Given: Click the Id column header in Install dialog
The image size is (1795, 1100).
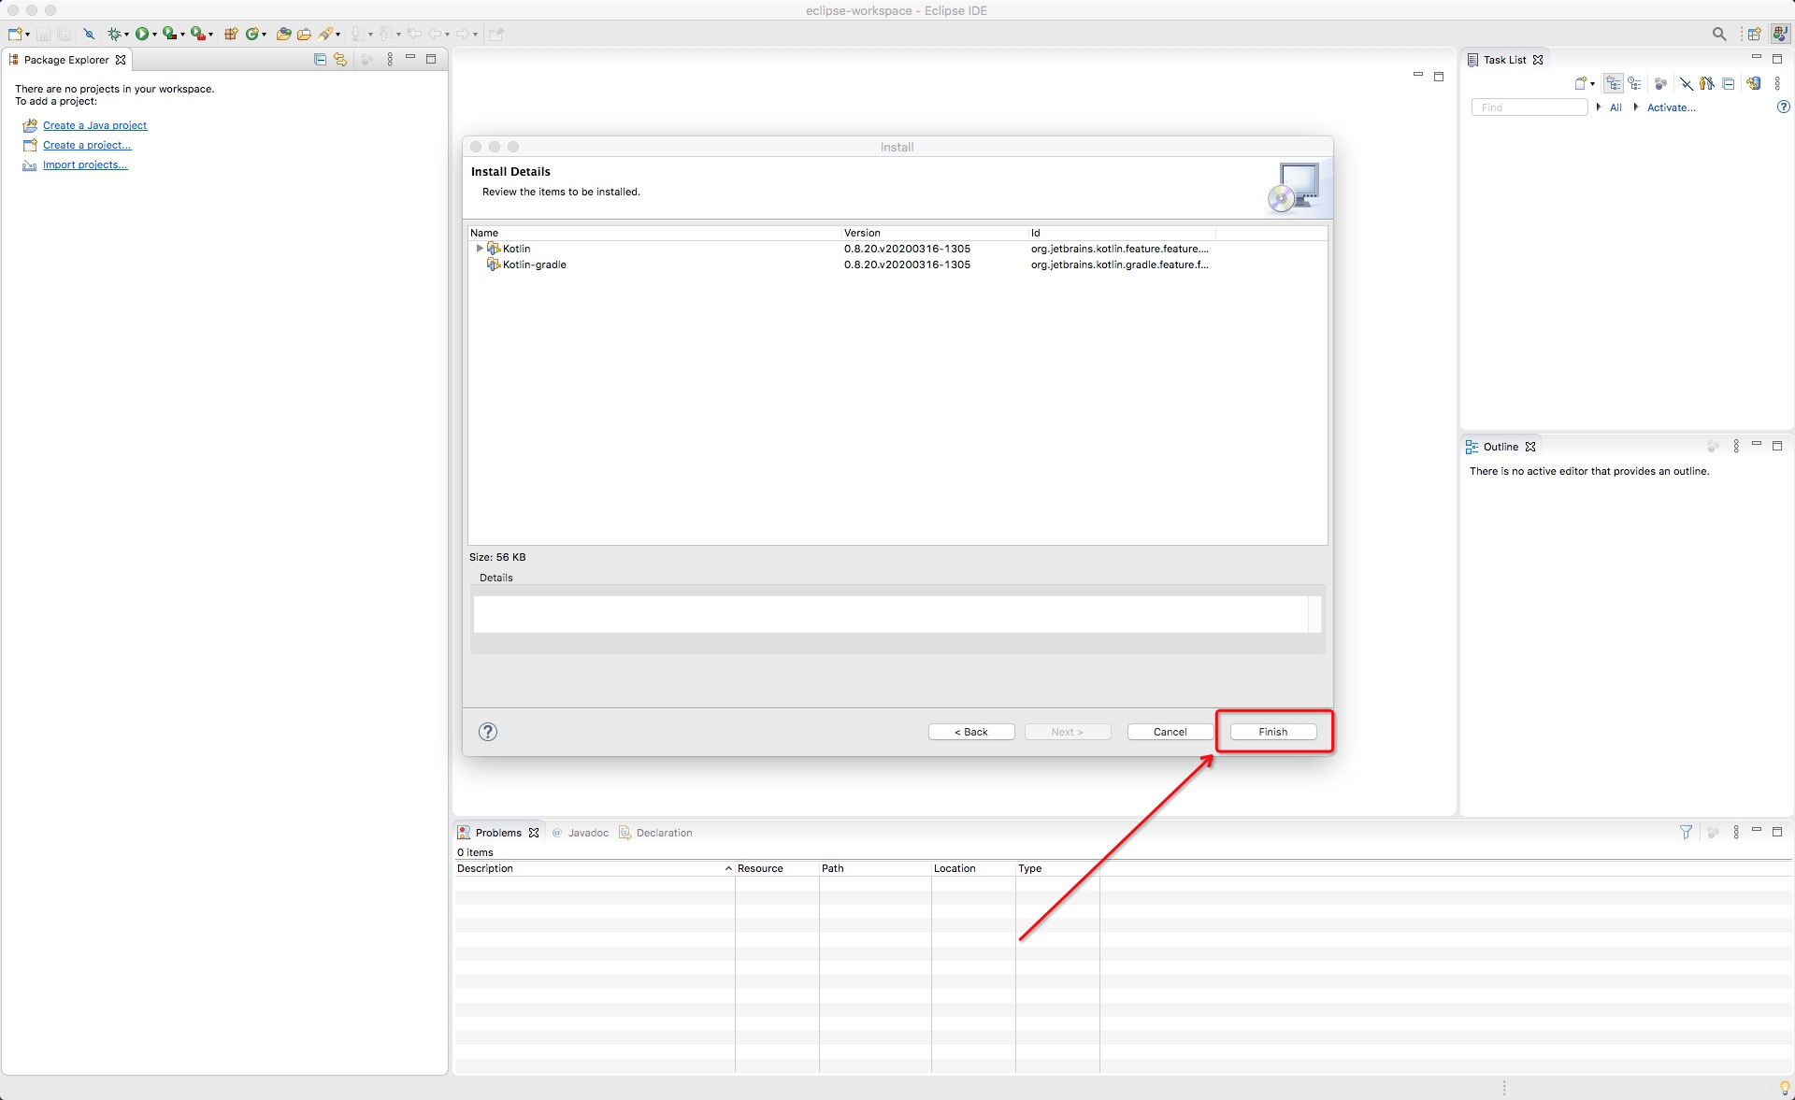Looking at the screenshot, I should (x=1122, y=233).
